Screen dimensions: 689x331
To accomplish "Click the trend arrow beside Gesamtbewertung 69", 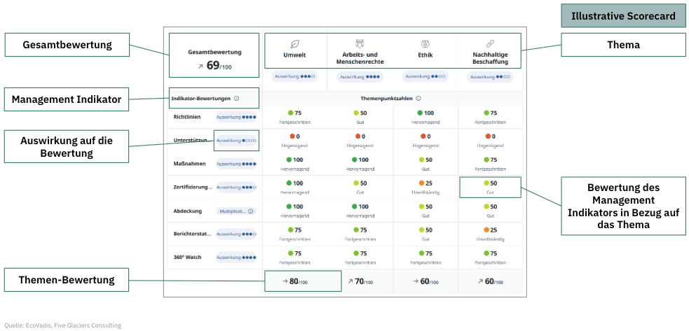I will 201,65.
